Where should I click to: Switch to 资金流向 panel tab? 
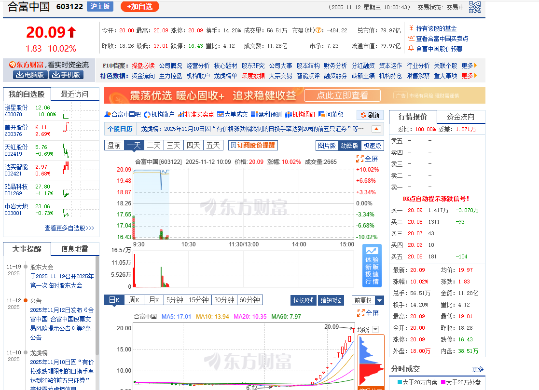[x=461, y=117]
